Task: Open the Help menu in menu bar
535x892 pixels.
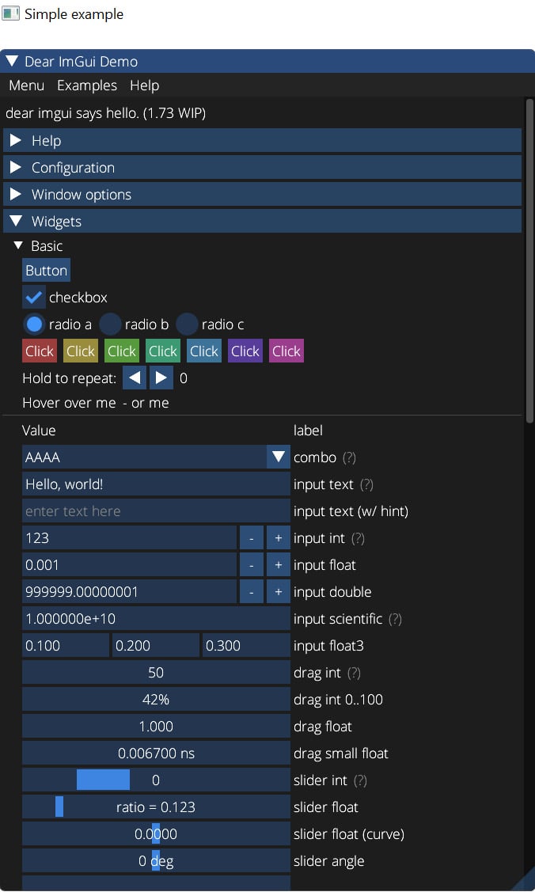Action: (144, 85)
